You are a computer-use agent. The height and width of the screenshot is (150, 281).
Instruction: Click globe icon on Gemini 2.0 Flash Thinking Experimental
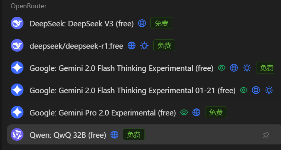[234, 68]
